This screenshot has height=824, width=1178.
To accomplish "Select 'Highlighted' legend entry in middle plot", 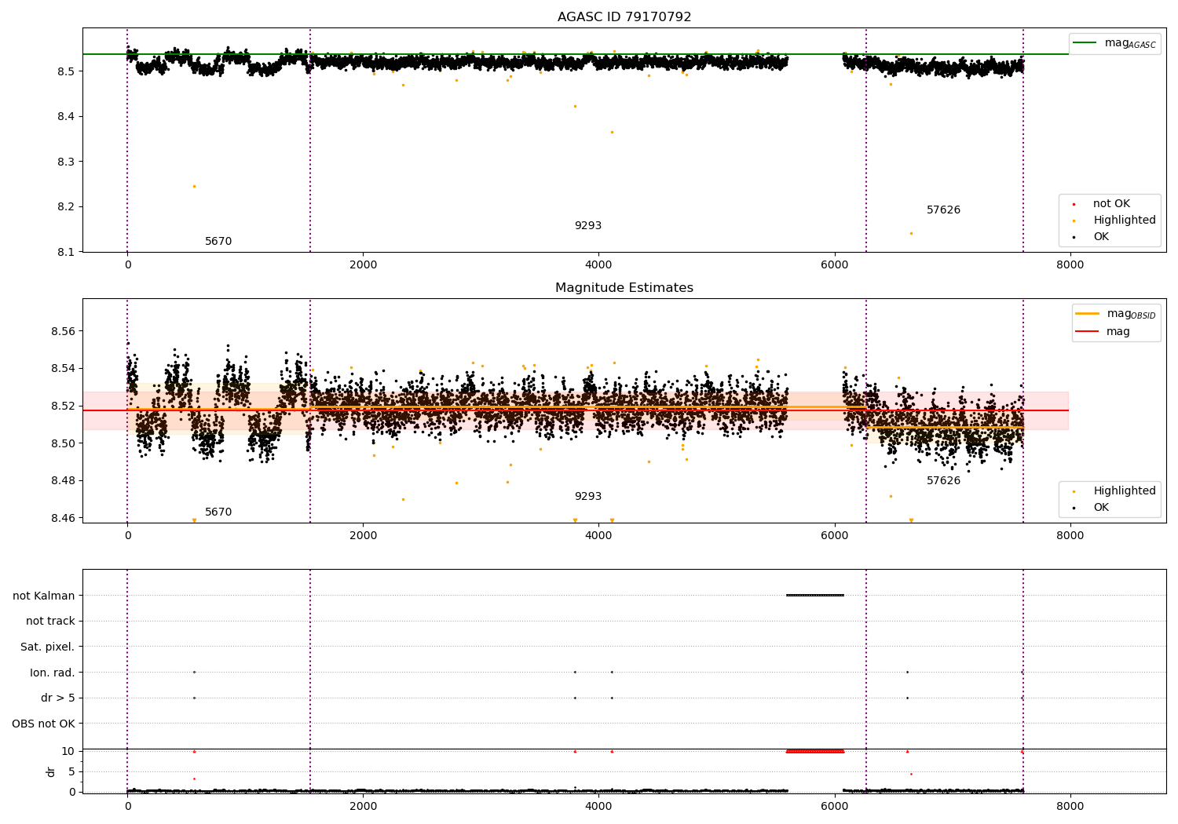I will point(1124,491).
